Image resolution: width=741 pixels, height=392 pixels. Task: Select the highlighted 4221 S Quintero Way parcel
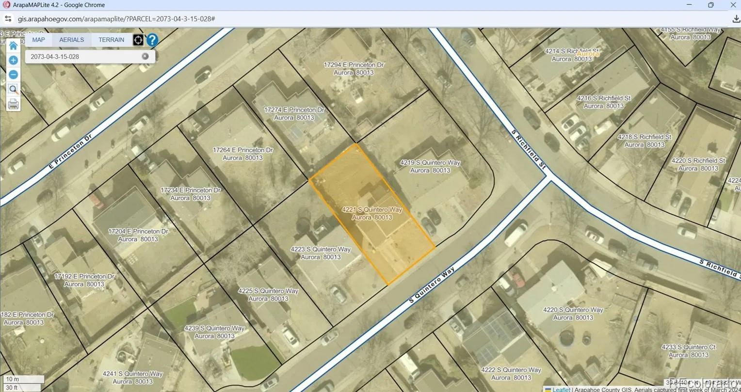tap(372, 214)
